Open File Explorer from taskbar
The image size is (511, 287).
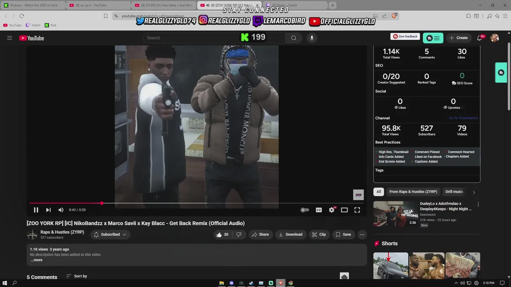222,283
